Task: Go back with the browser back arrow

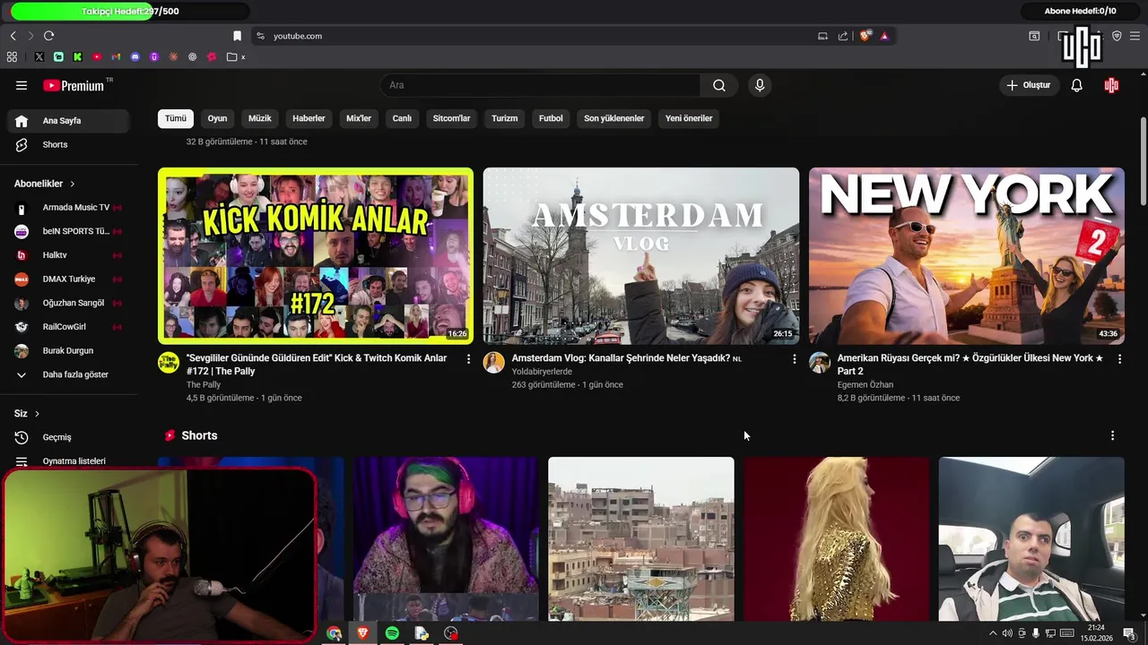Action: [x=13, y=36]
